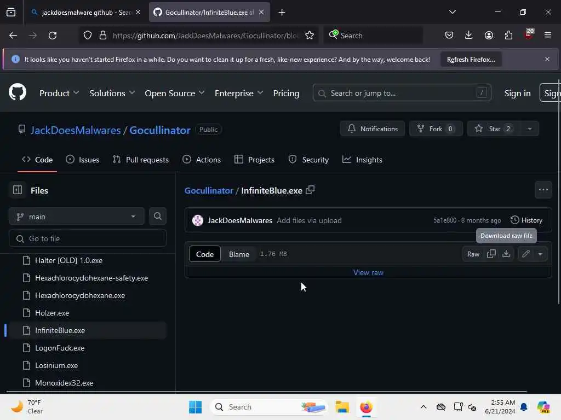The height and width of the screenshot is (420, 561).
Task: Copy raw file contents icon
Action: (491, 254)
